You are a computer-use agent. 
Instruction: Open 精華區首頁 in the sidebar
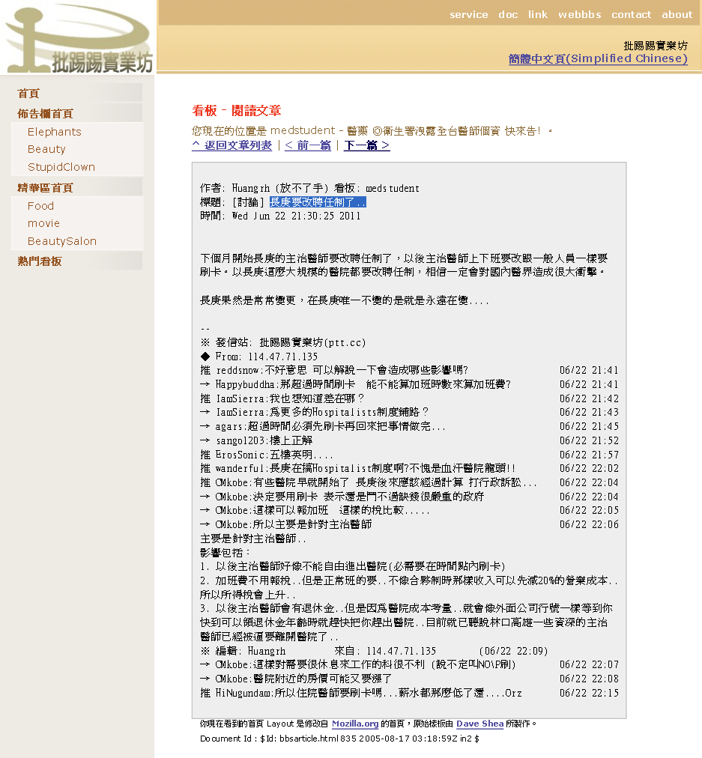(x=45, y=187)
